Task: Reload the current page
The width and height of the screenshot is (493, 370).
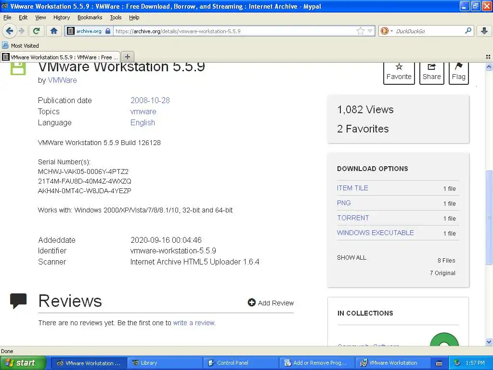Action: tap(36, 31)
